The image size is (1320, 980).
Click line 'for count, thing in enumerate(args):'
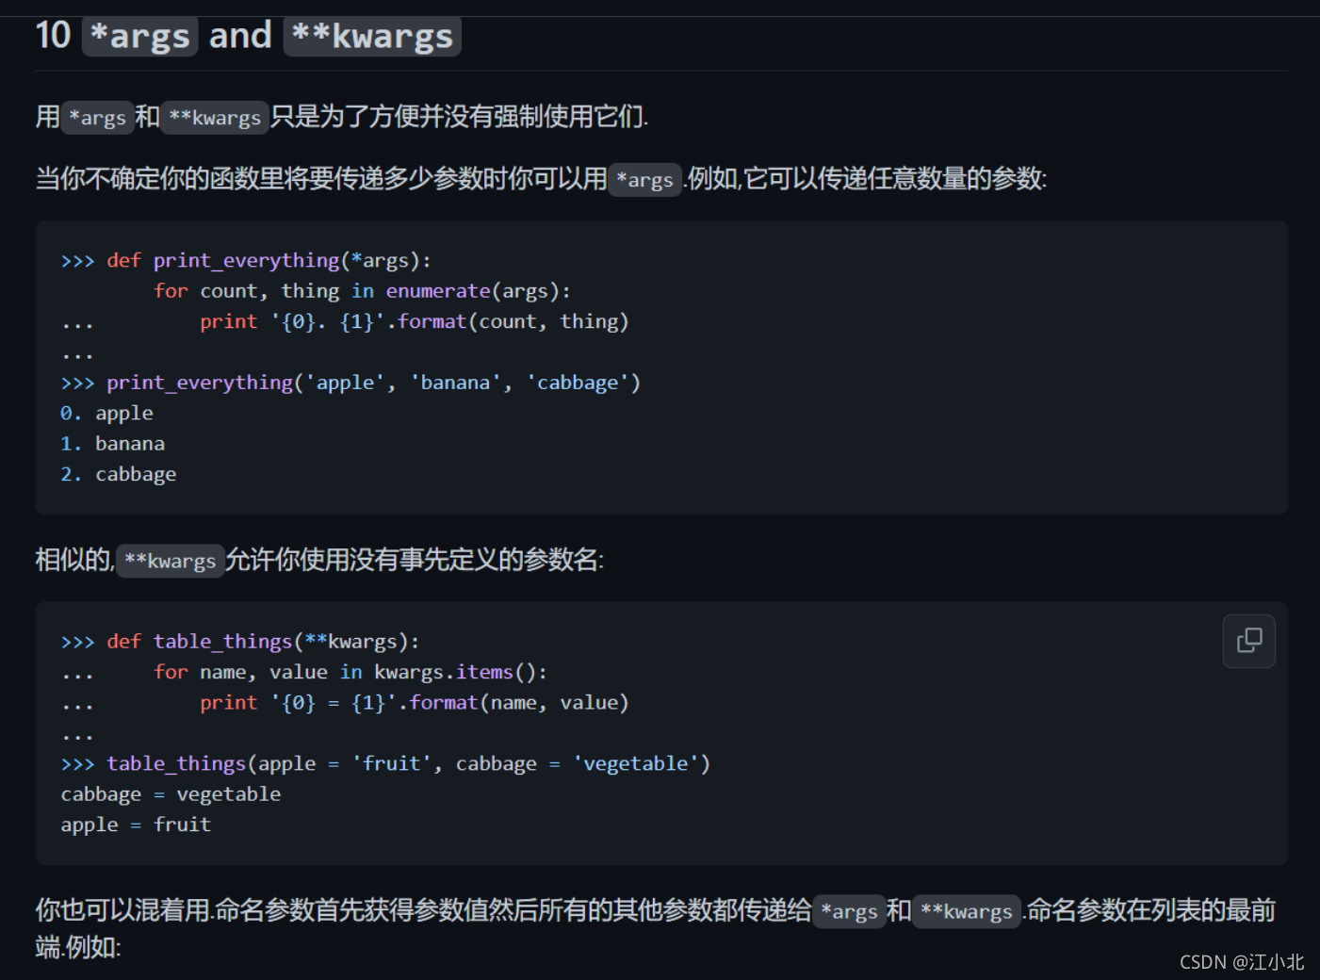[362, 291]
